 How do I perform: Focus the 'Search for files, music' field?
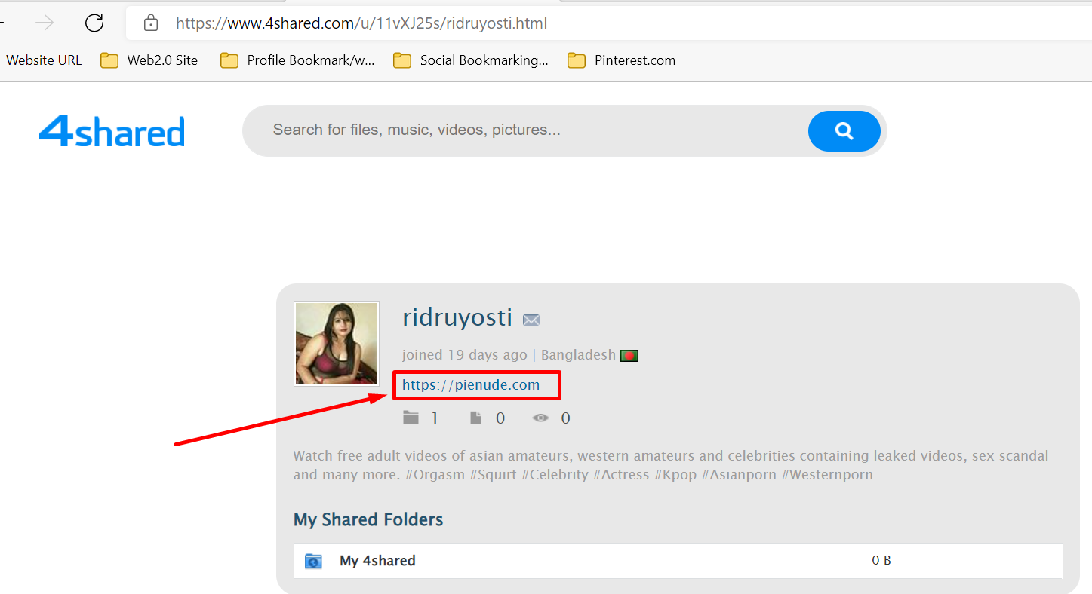pos(524,130)
